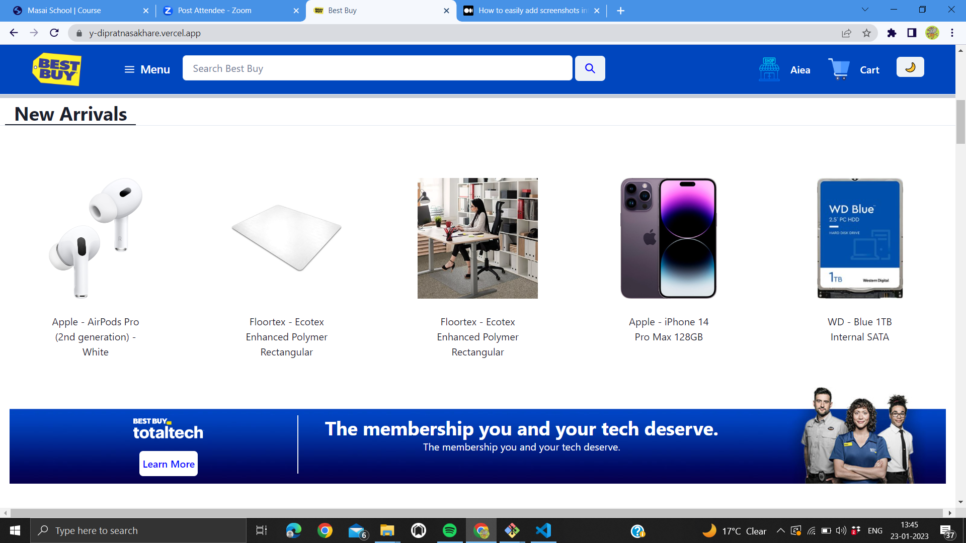The height and width of the screenshot is (543, 966).
Task: Open Apple AirPods Pro product image
Action: click(96, 238)
